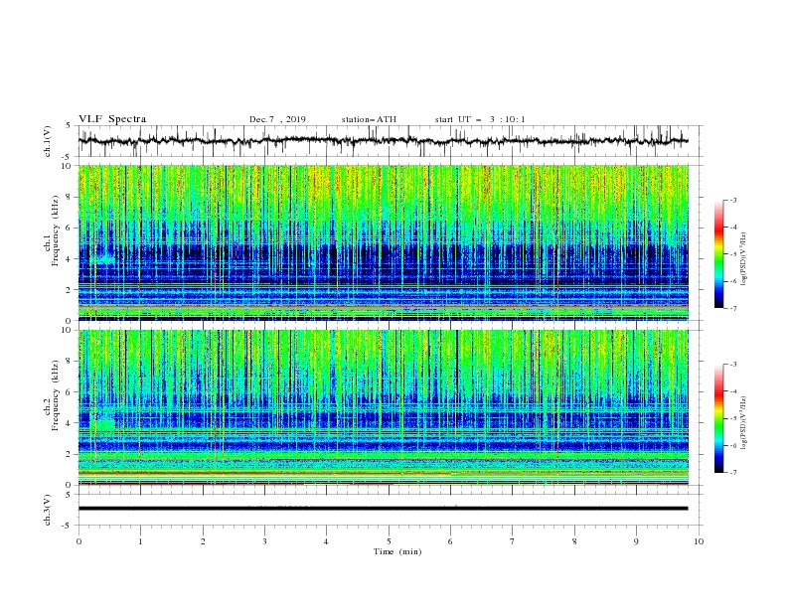Image resolution: width=787 pixels, height=608 pixels.
Task: Click the "Time (min)" axis label
Action: pos(397,551)
